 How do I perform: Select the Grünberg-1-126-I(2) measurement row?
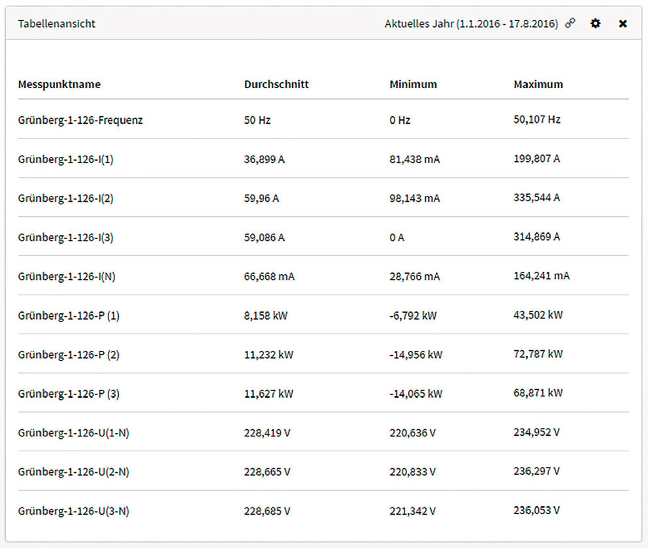click(x=65, y=198)
